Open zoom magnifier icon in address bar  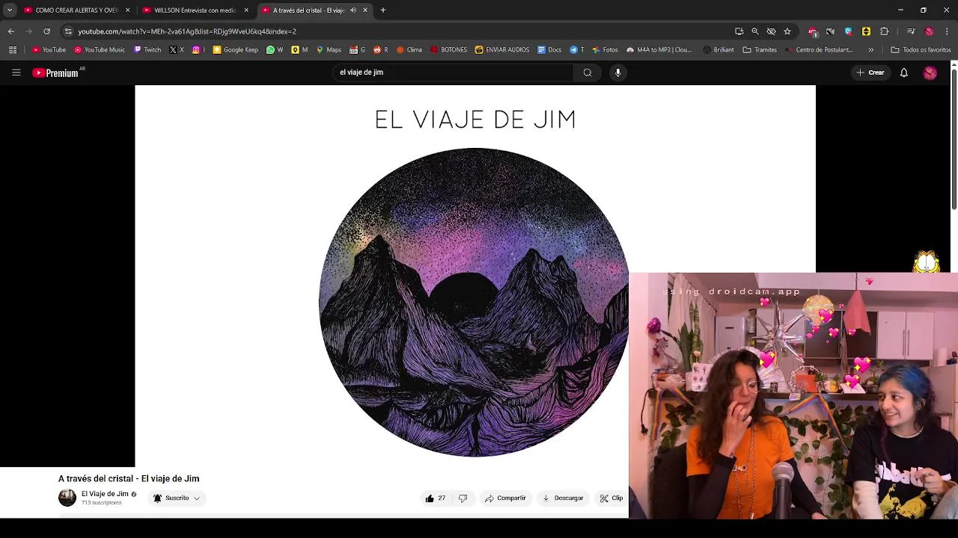tap(755, 31)
